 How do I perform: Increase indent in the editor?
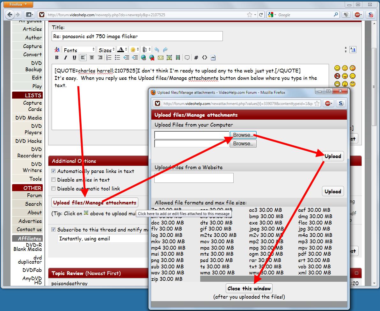pos(135,58)
